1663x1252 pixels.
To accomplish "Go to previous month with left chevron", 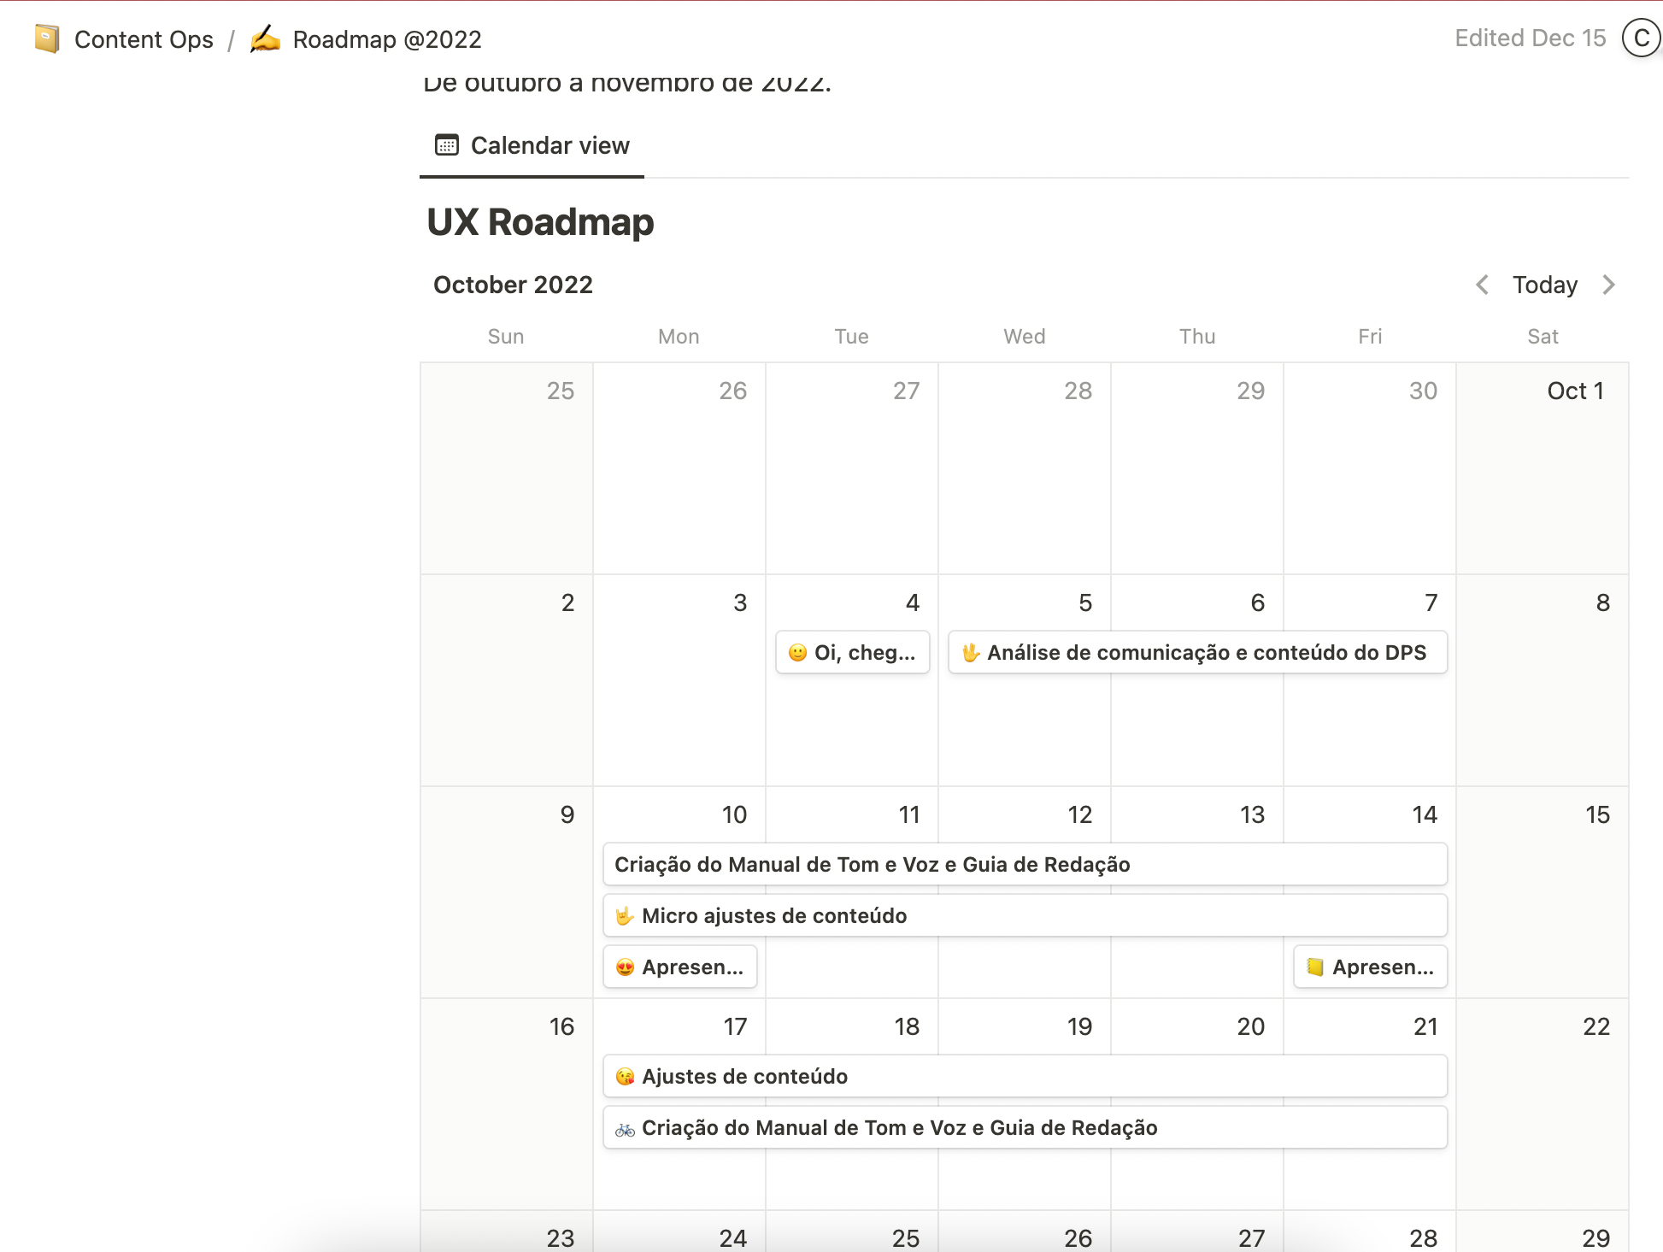I will click(x=1483, y=285).
